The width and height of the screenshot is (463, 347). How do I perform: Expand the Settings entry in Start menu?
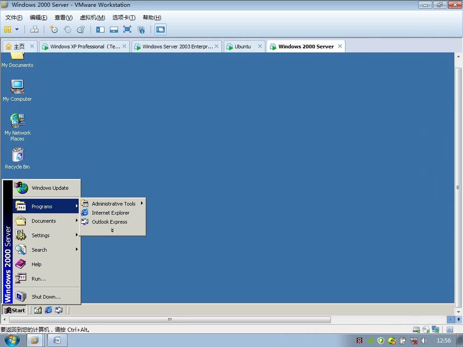click(x=47, y=235)
